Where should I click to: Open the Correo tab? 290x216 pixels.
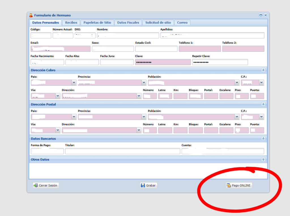182,22
